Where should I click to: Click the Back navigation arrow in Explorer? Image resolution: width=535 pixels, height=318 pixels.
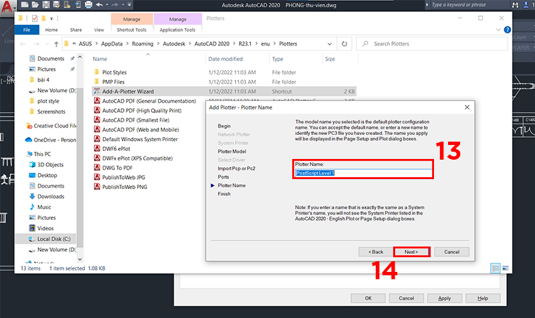click(23, 44)
